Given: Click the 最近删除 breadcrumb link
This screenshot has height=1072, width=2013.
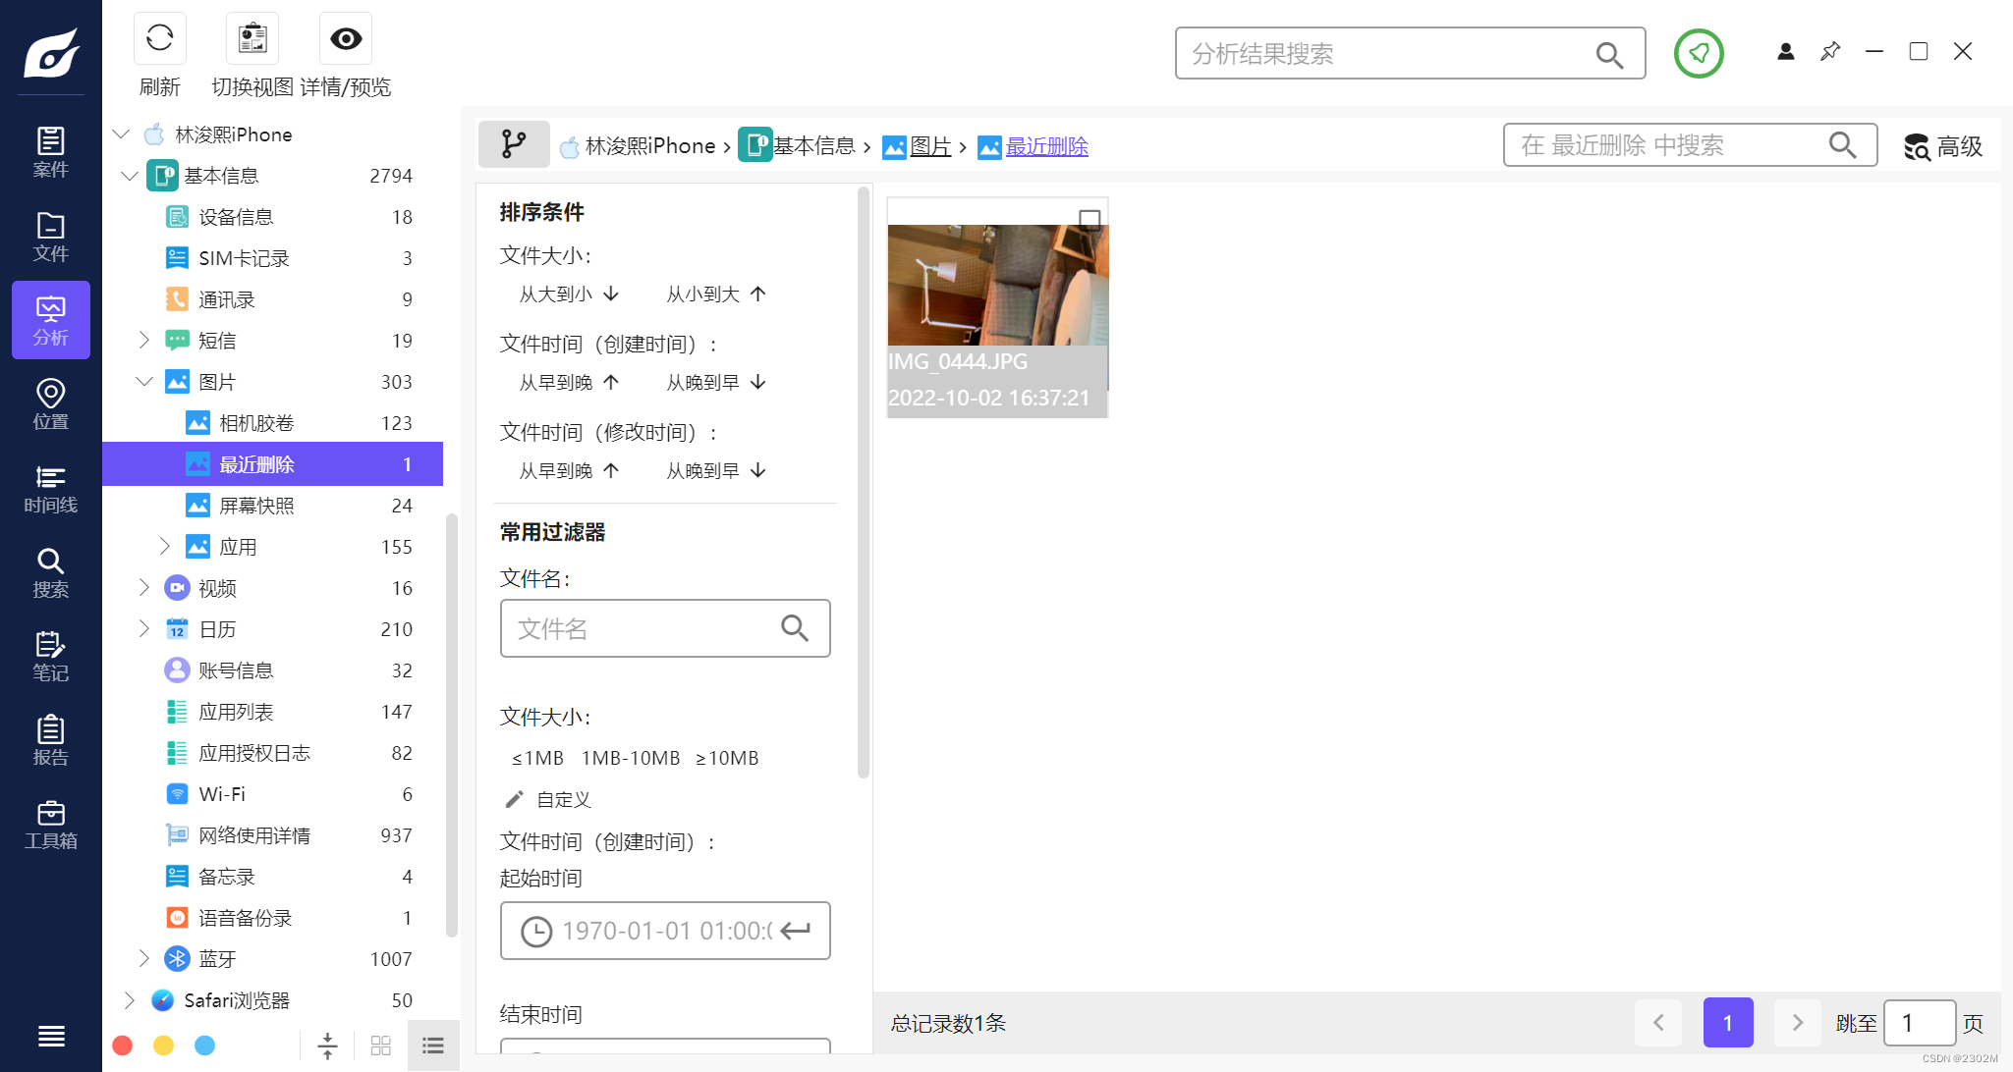Looking at the screenshot, I should (x=1046, y=146).
